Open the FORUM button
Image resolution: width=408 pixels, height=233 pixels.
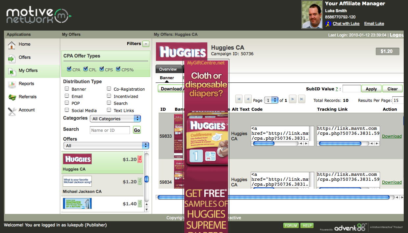291,225
